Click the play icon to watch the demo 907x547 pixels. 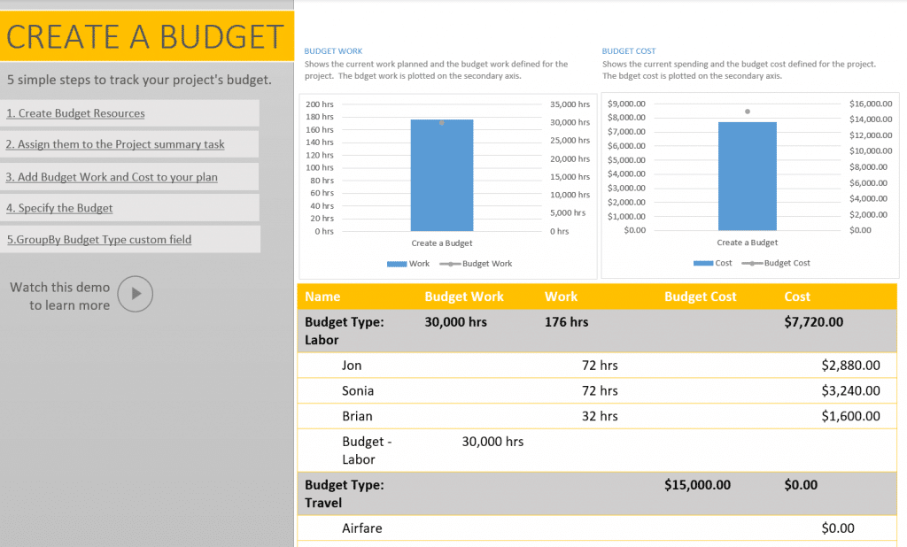coord(134,294)
